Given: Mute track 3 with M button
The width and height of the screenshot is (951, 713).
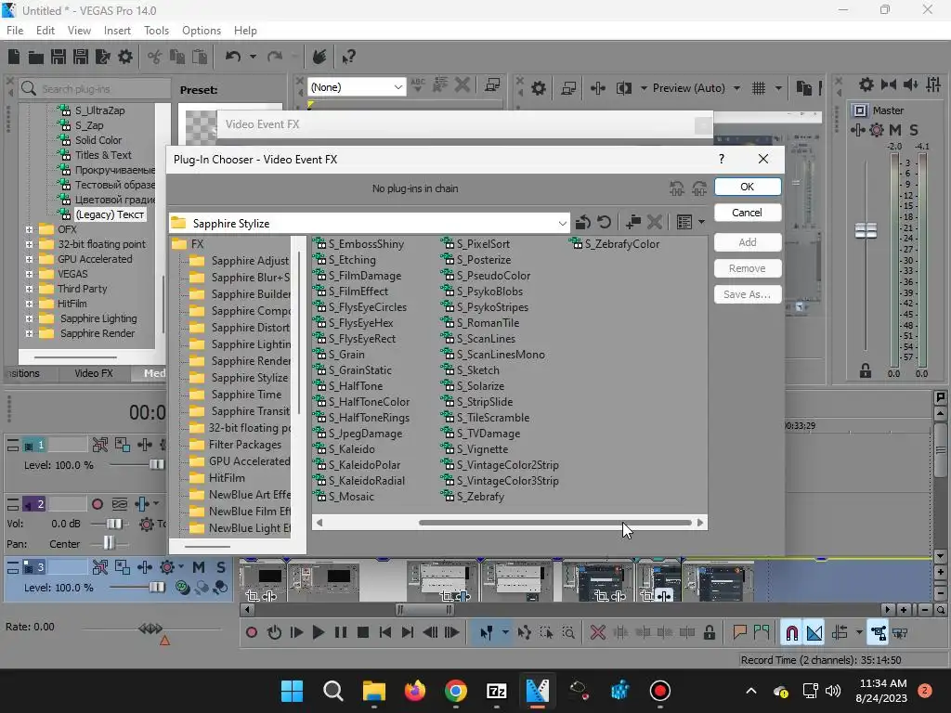Looking at the screenshot, I should click(199, 567).
